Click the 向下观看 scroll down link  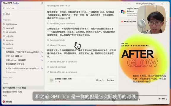163,99
